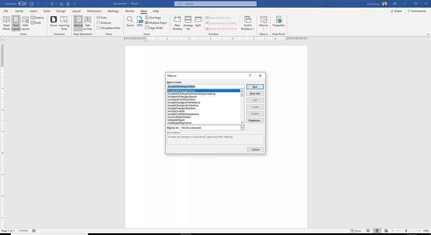
Task: Open a New Window
Action: 177,23
